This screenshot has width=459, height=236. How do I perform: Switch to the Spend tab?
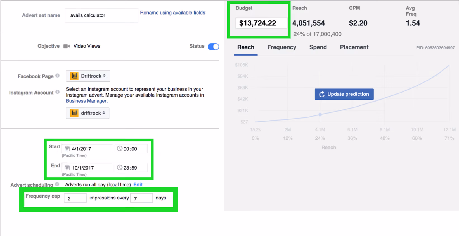pyautogui.click(x=318, y=47)
